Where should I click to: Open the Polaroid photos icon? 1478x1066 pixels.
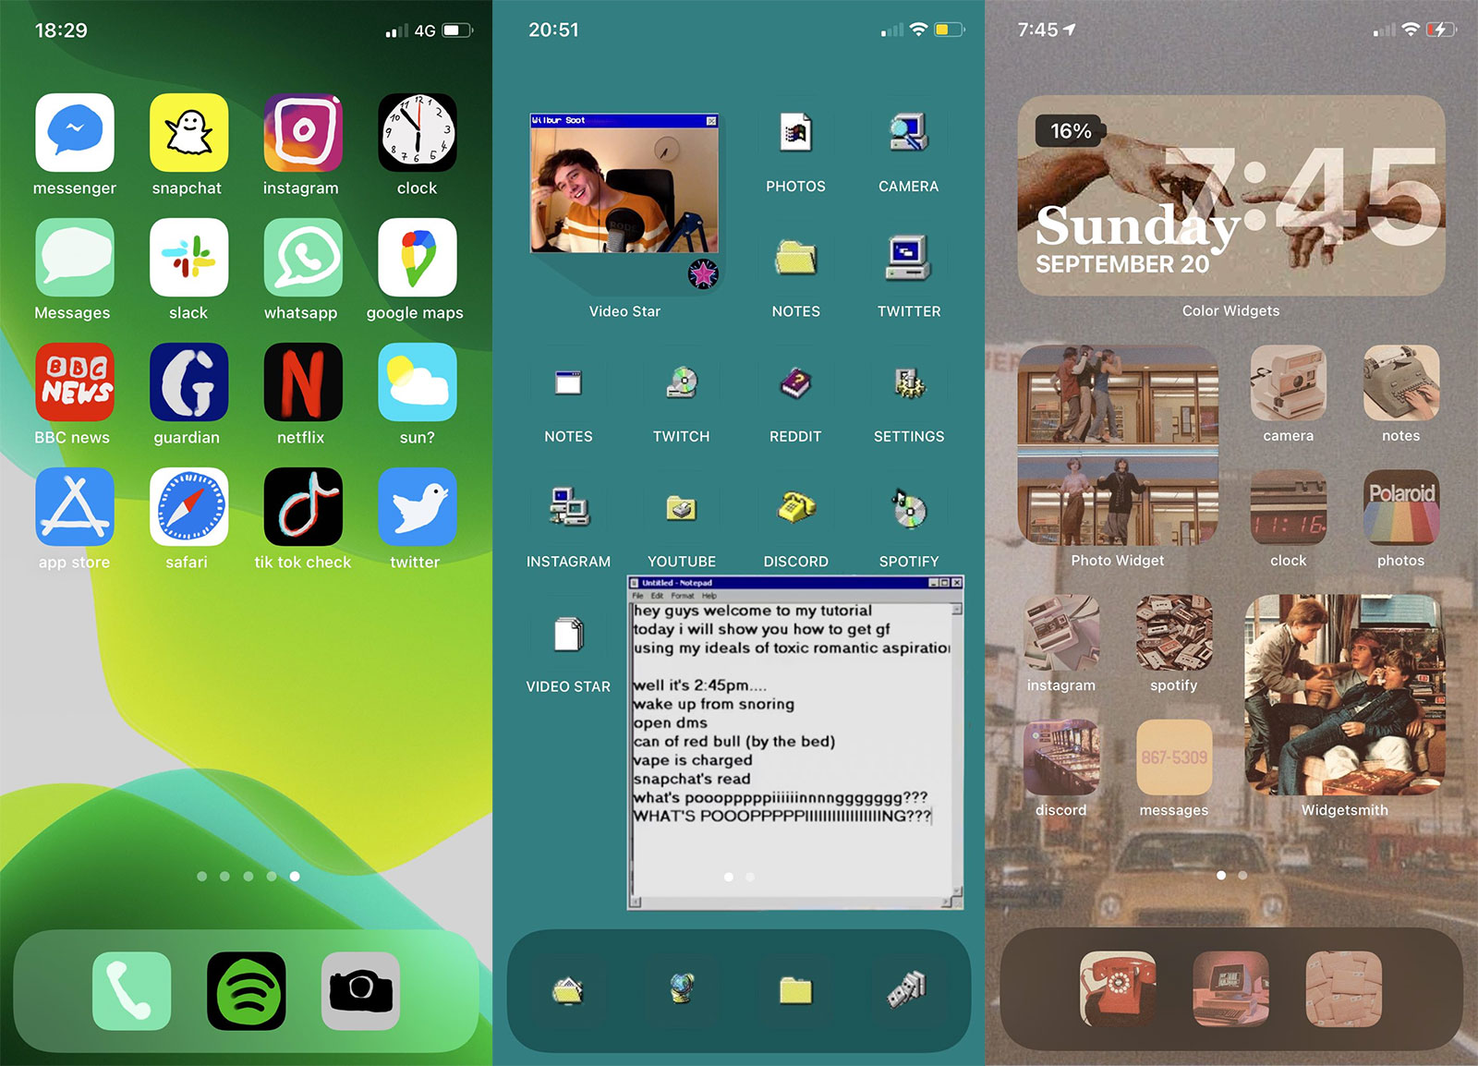1401,508
